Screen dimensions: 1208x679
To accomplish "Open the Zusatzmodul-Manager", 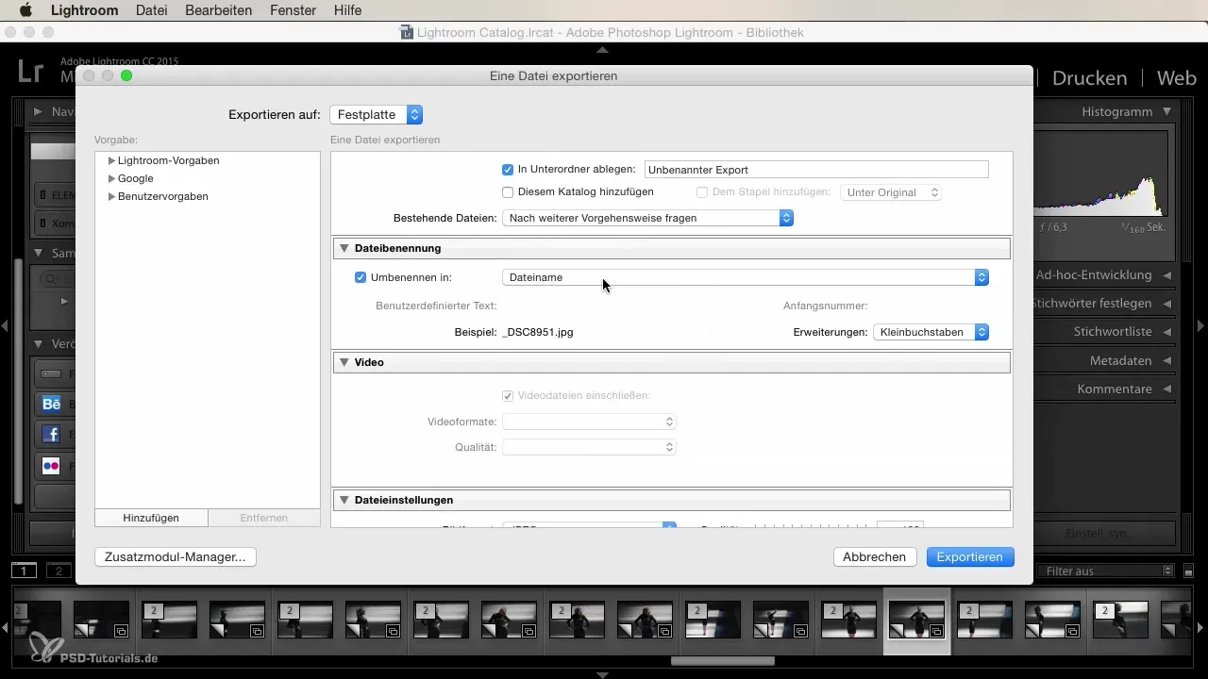I will click(176, 557).
